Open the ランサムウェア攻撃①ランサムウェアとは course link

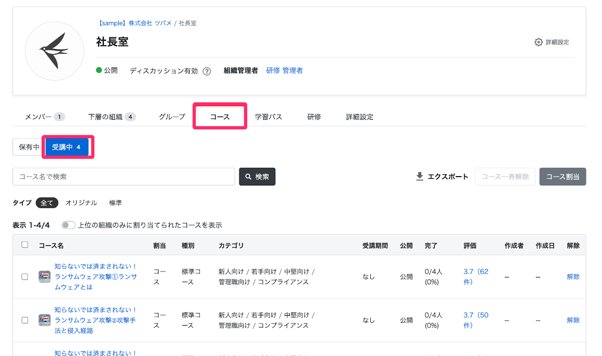[x=96, y=277]
